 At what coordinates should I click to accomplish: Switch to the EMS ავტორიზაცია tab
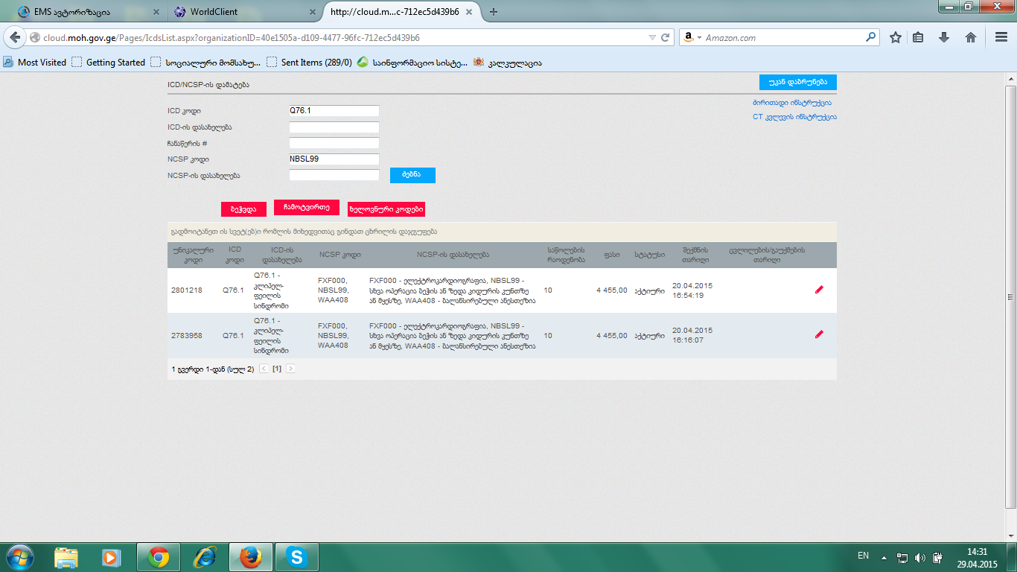click(x=82, y=12)
